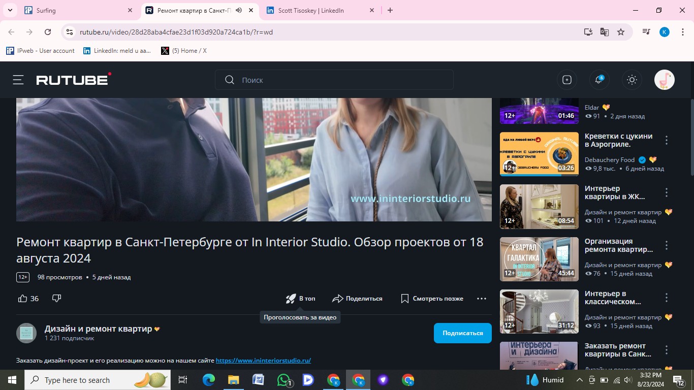Viewport: 694px width, 390px height.
Task: Open options menu for Интерьер квартиры в ЖК video
Action: (x=667, y=192)
